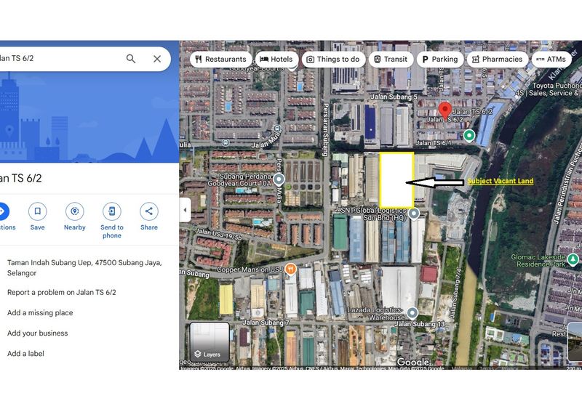
Task: Open the Layers map type selector
Action: 210,342
